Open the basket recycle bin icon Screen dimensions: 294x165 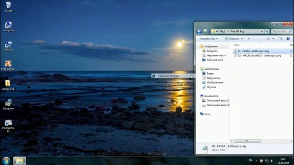pyautogui.click(x=8, y=7)
